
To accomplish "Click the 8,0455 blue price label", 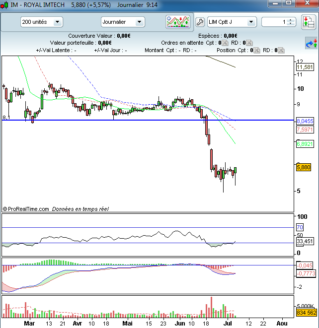I will 305,121.
